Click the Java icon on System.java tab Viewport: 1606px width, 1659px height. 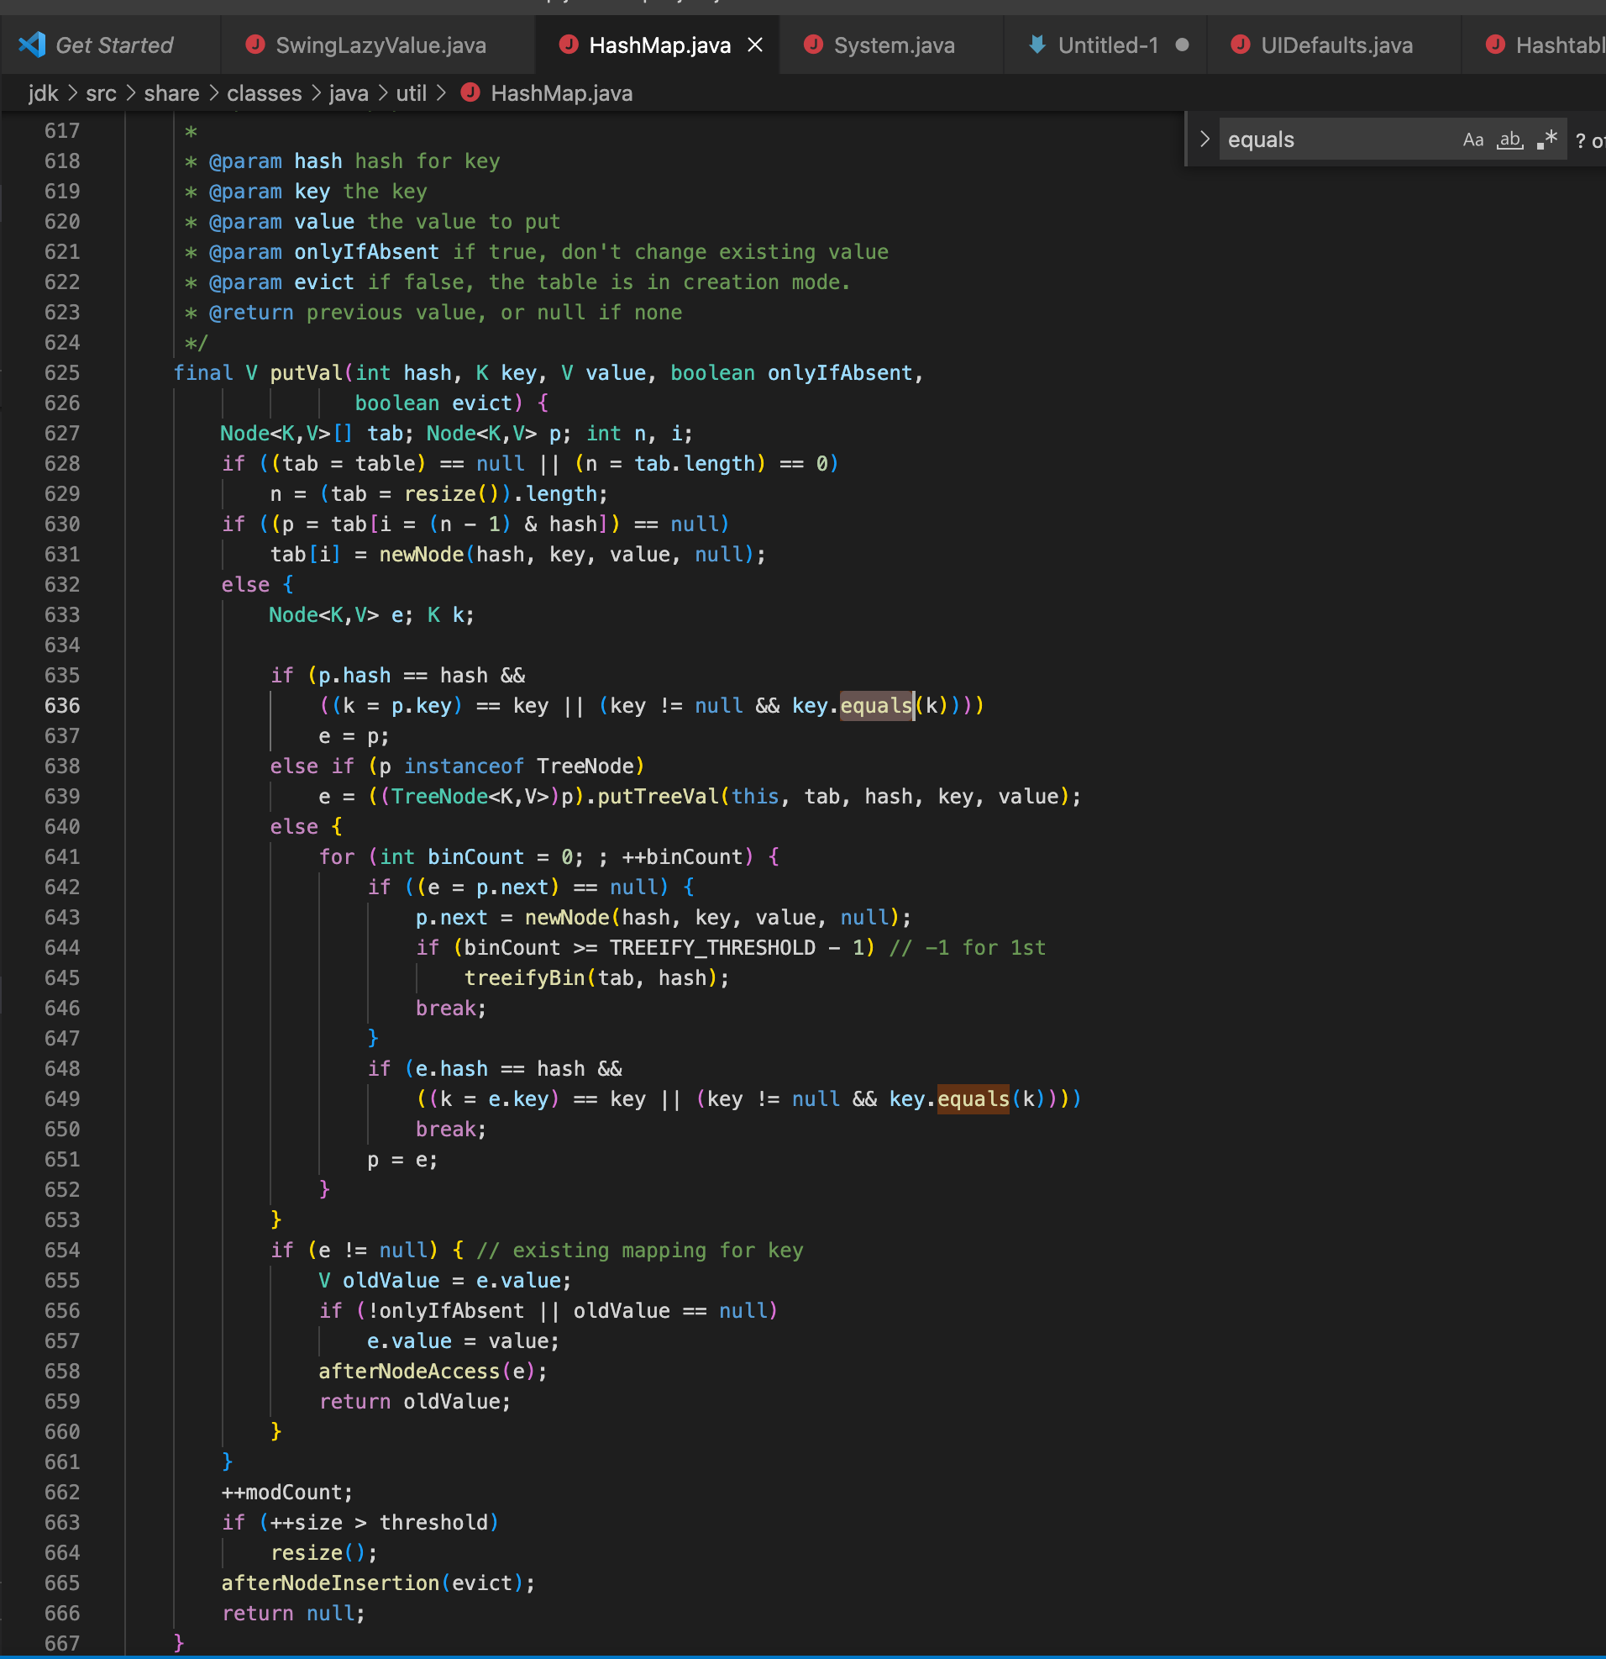[813, 44]
